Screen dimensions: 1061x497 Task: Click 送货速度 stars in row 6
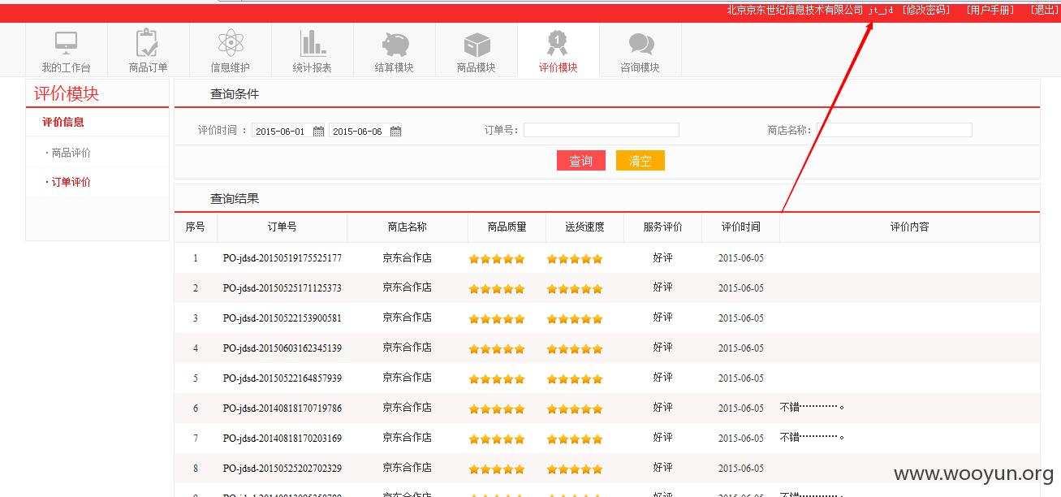coord(575,409)
